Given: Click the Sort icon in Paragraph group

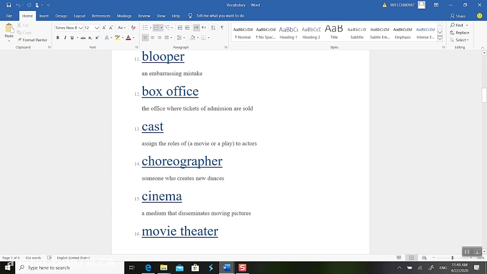Looking at the screenshot, I should coord(213,28).
